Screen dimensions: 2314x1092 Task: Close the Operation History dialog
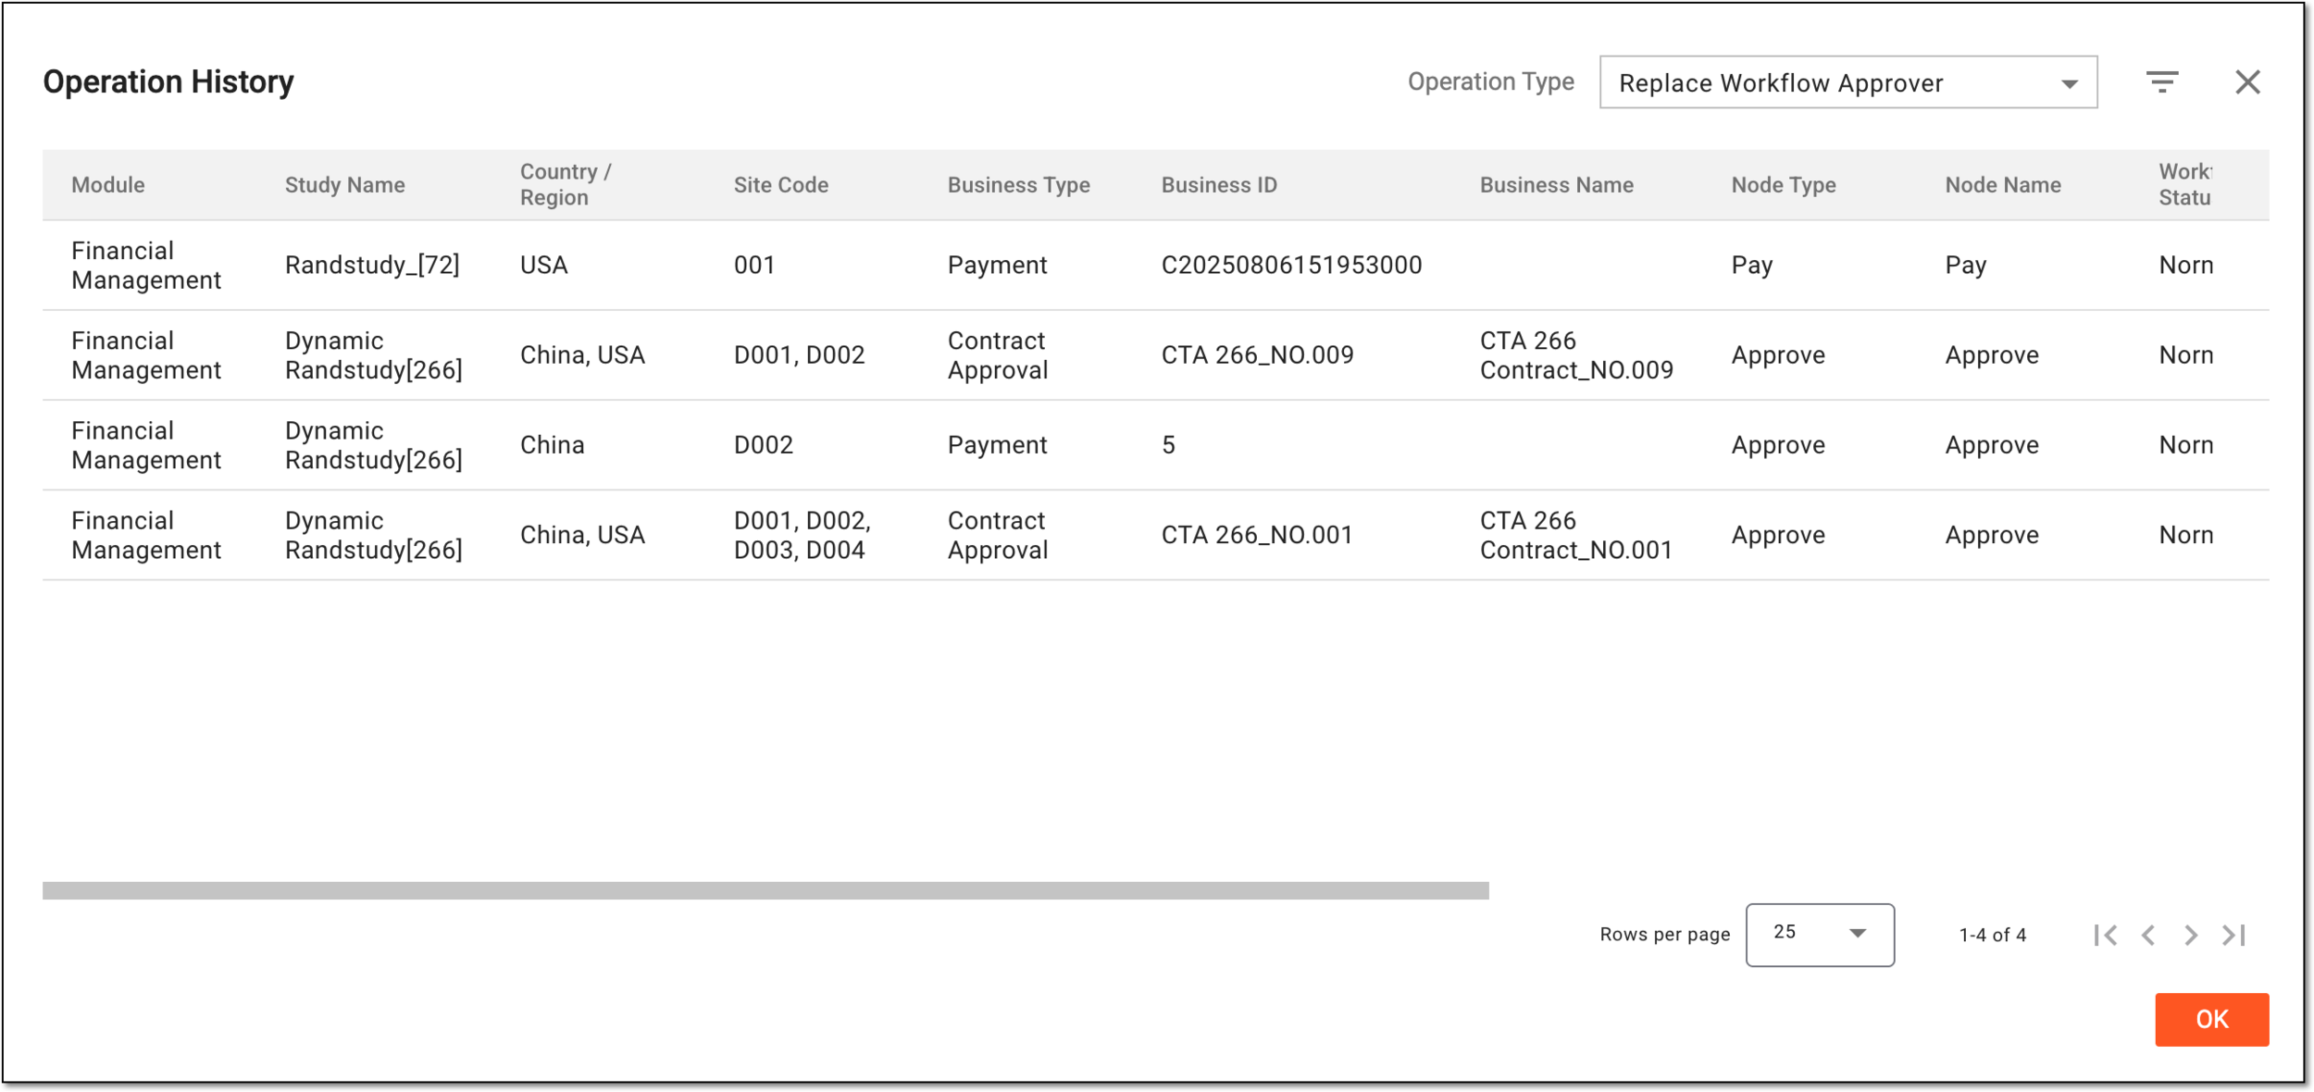click(2246, 82)
